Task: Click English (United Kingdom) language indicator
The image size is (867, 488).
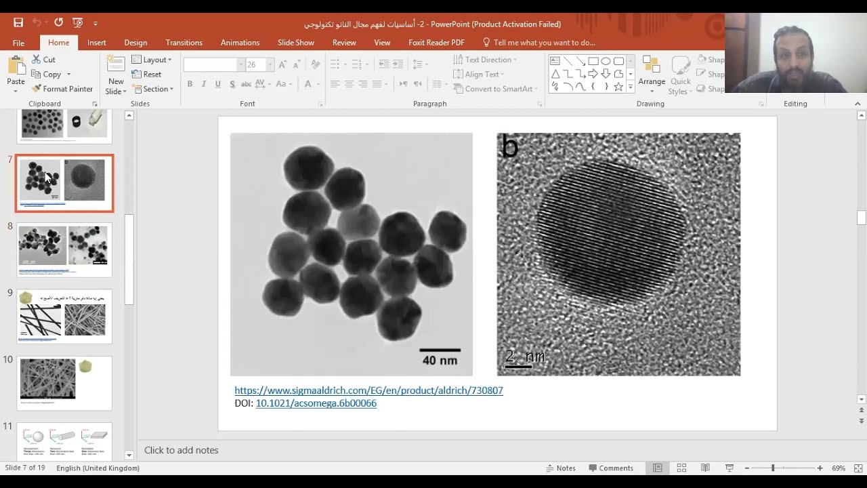Action: (98, 468)
